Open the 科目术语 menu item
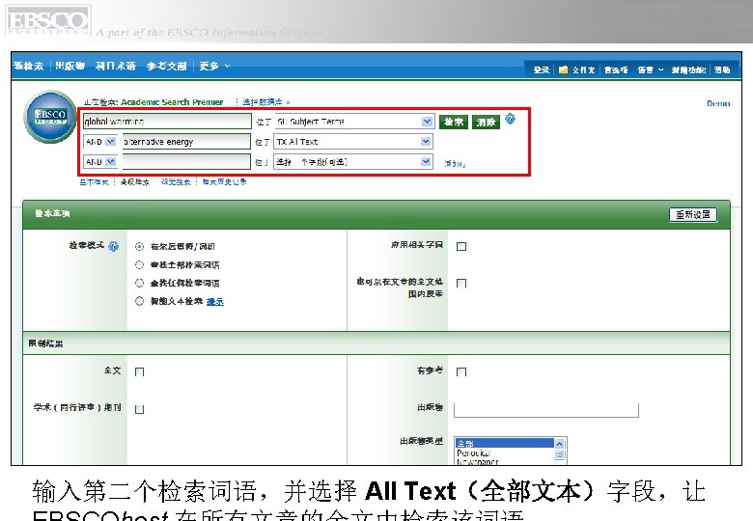This screenshot has width=753, height=521. (x=115, y=67)
